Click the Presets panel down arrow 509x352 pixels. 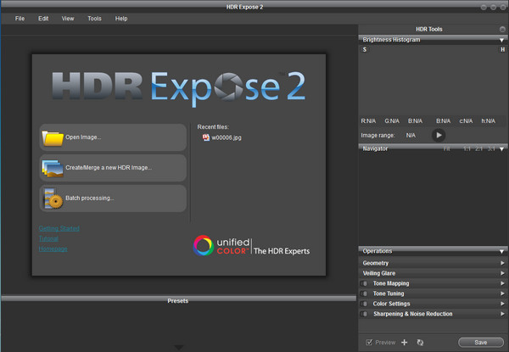click(x=178, y=346)
